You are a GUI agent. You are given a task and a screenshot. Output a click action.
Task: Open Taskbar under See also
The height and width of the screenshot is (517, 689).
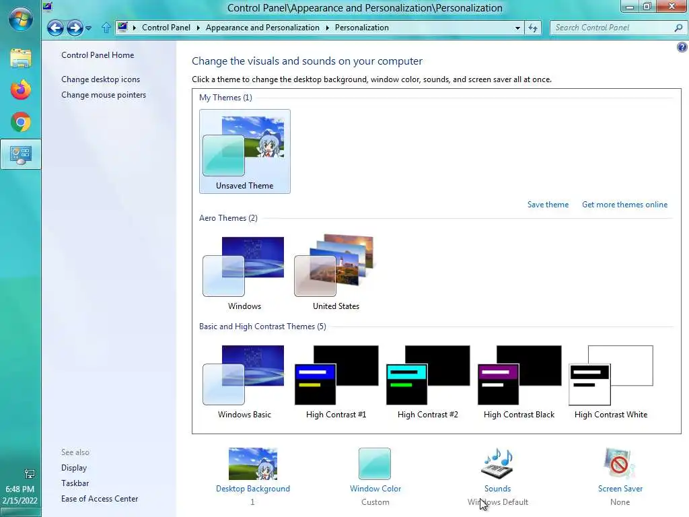click(75, 483)
